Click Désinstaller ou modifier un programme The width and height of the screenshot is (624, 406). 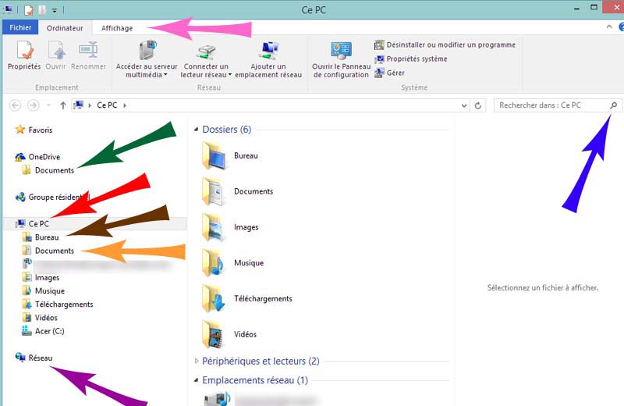445,45
